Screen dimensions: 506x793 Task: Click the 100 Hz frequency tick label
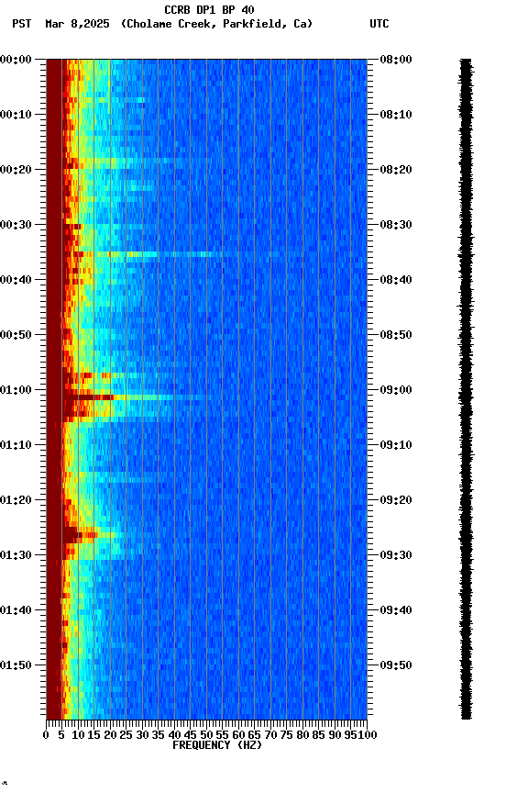pyautogui.click(x=368, y=735)
